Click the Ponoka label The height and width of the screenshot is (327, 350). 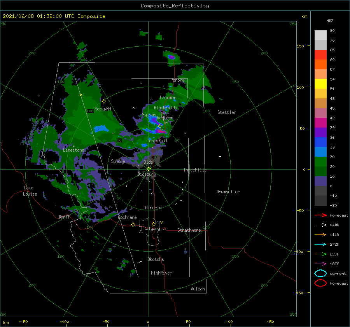point(177,80)
